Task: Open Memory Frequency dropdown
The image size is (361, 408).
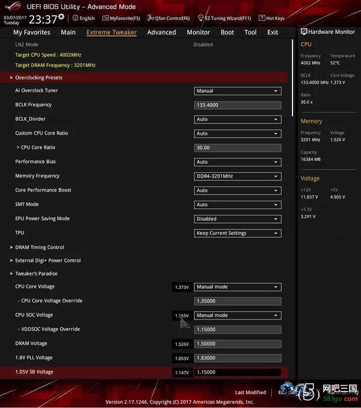Action: (238, 176)
